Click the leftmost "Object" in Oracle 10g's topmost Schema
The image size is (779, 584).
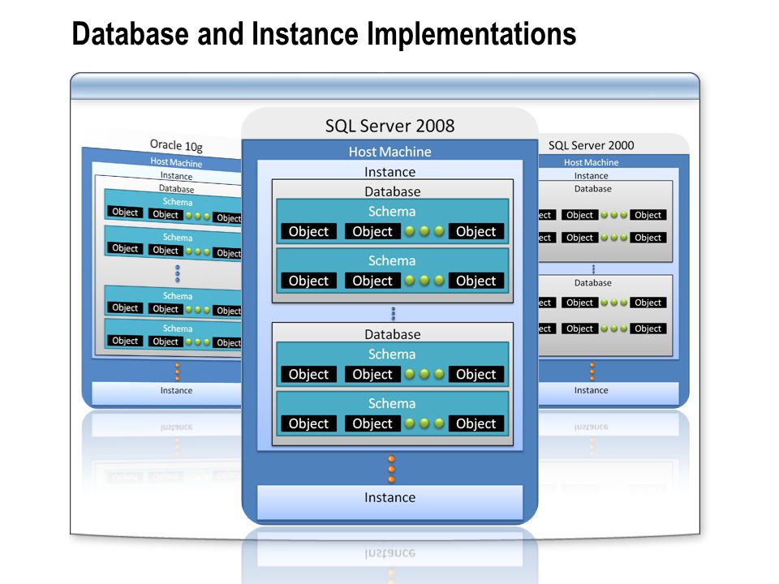click(125, 213)
